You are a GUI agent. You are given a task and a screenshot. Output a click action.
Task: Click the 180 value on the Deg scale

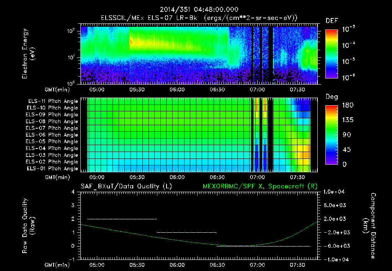(x=348, y=105)
